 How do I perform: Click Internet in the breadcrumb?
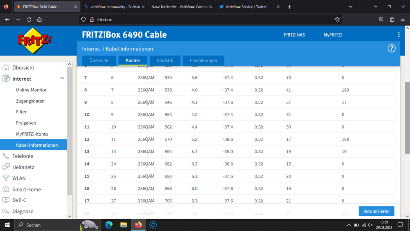91,49
